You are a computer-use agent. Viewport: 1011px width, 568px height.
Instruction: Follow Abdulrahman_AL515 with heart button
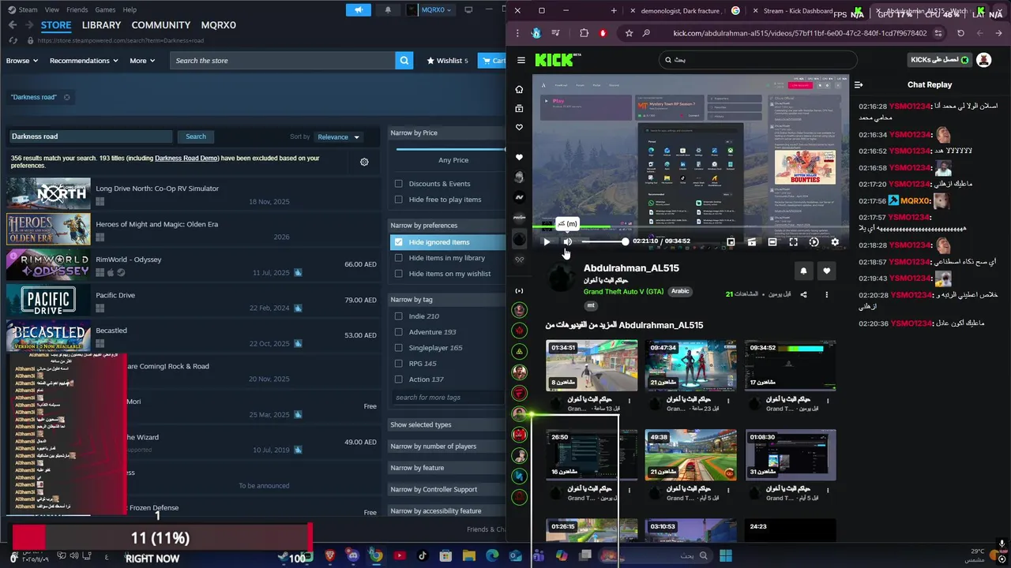[826, 271]
